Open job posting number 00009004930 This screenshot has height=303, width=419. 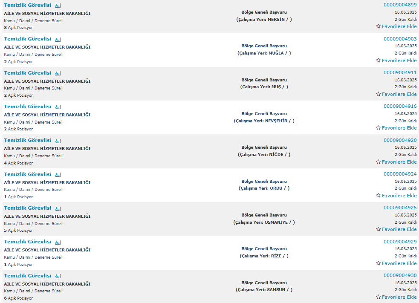(x=400, y=275)
